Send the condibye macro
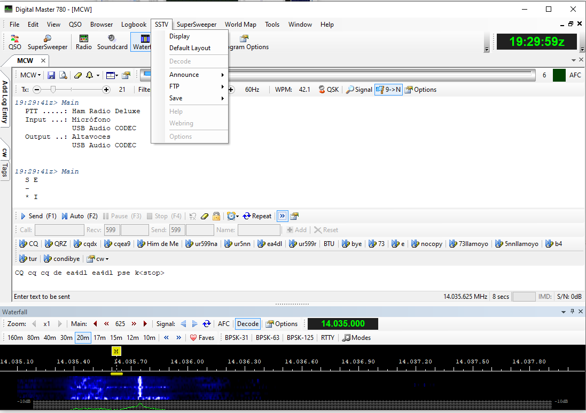This screenshot has height=413, width=586. click(61, 259)
